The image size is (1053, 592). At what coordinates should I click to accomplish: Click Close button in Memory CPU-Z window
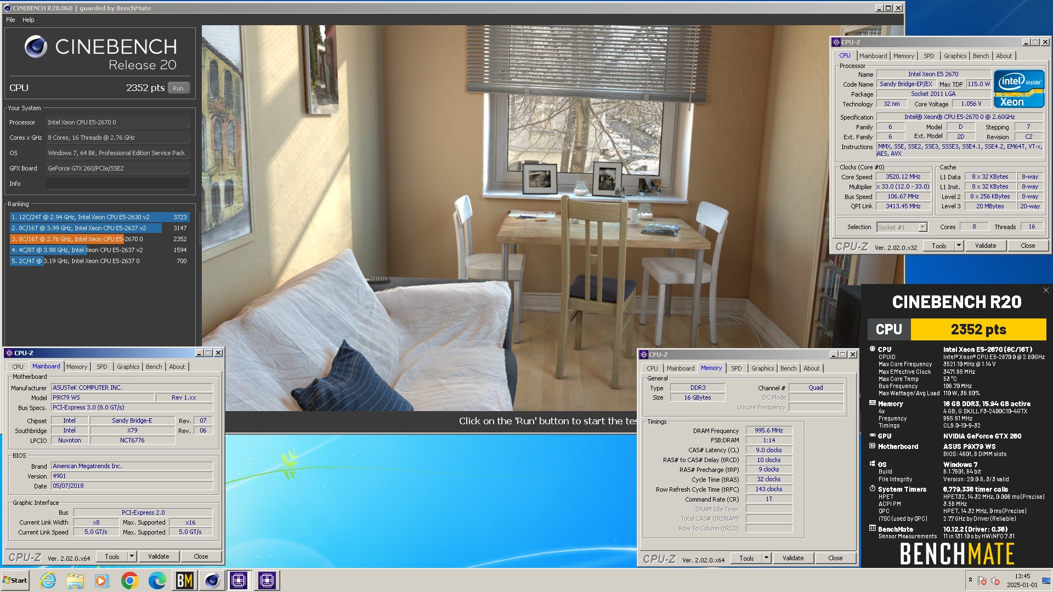[x=835, y=558]
